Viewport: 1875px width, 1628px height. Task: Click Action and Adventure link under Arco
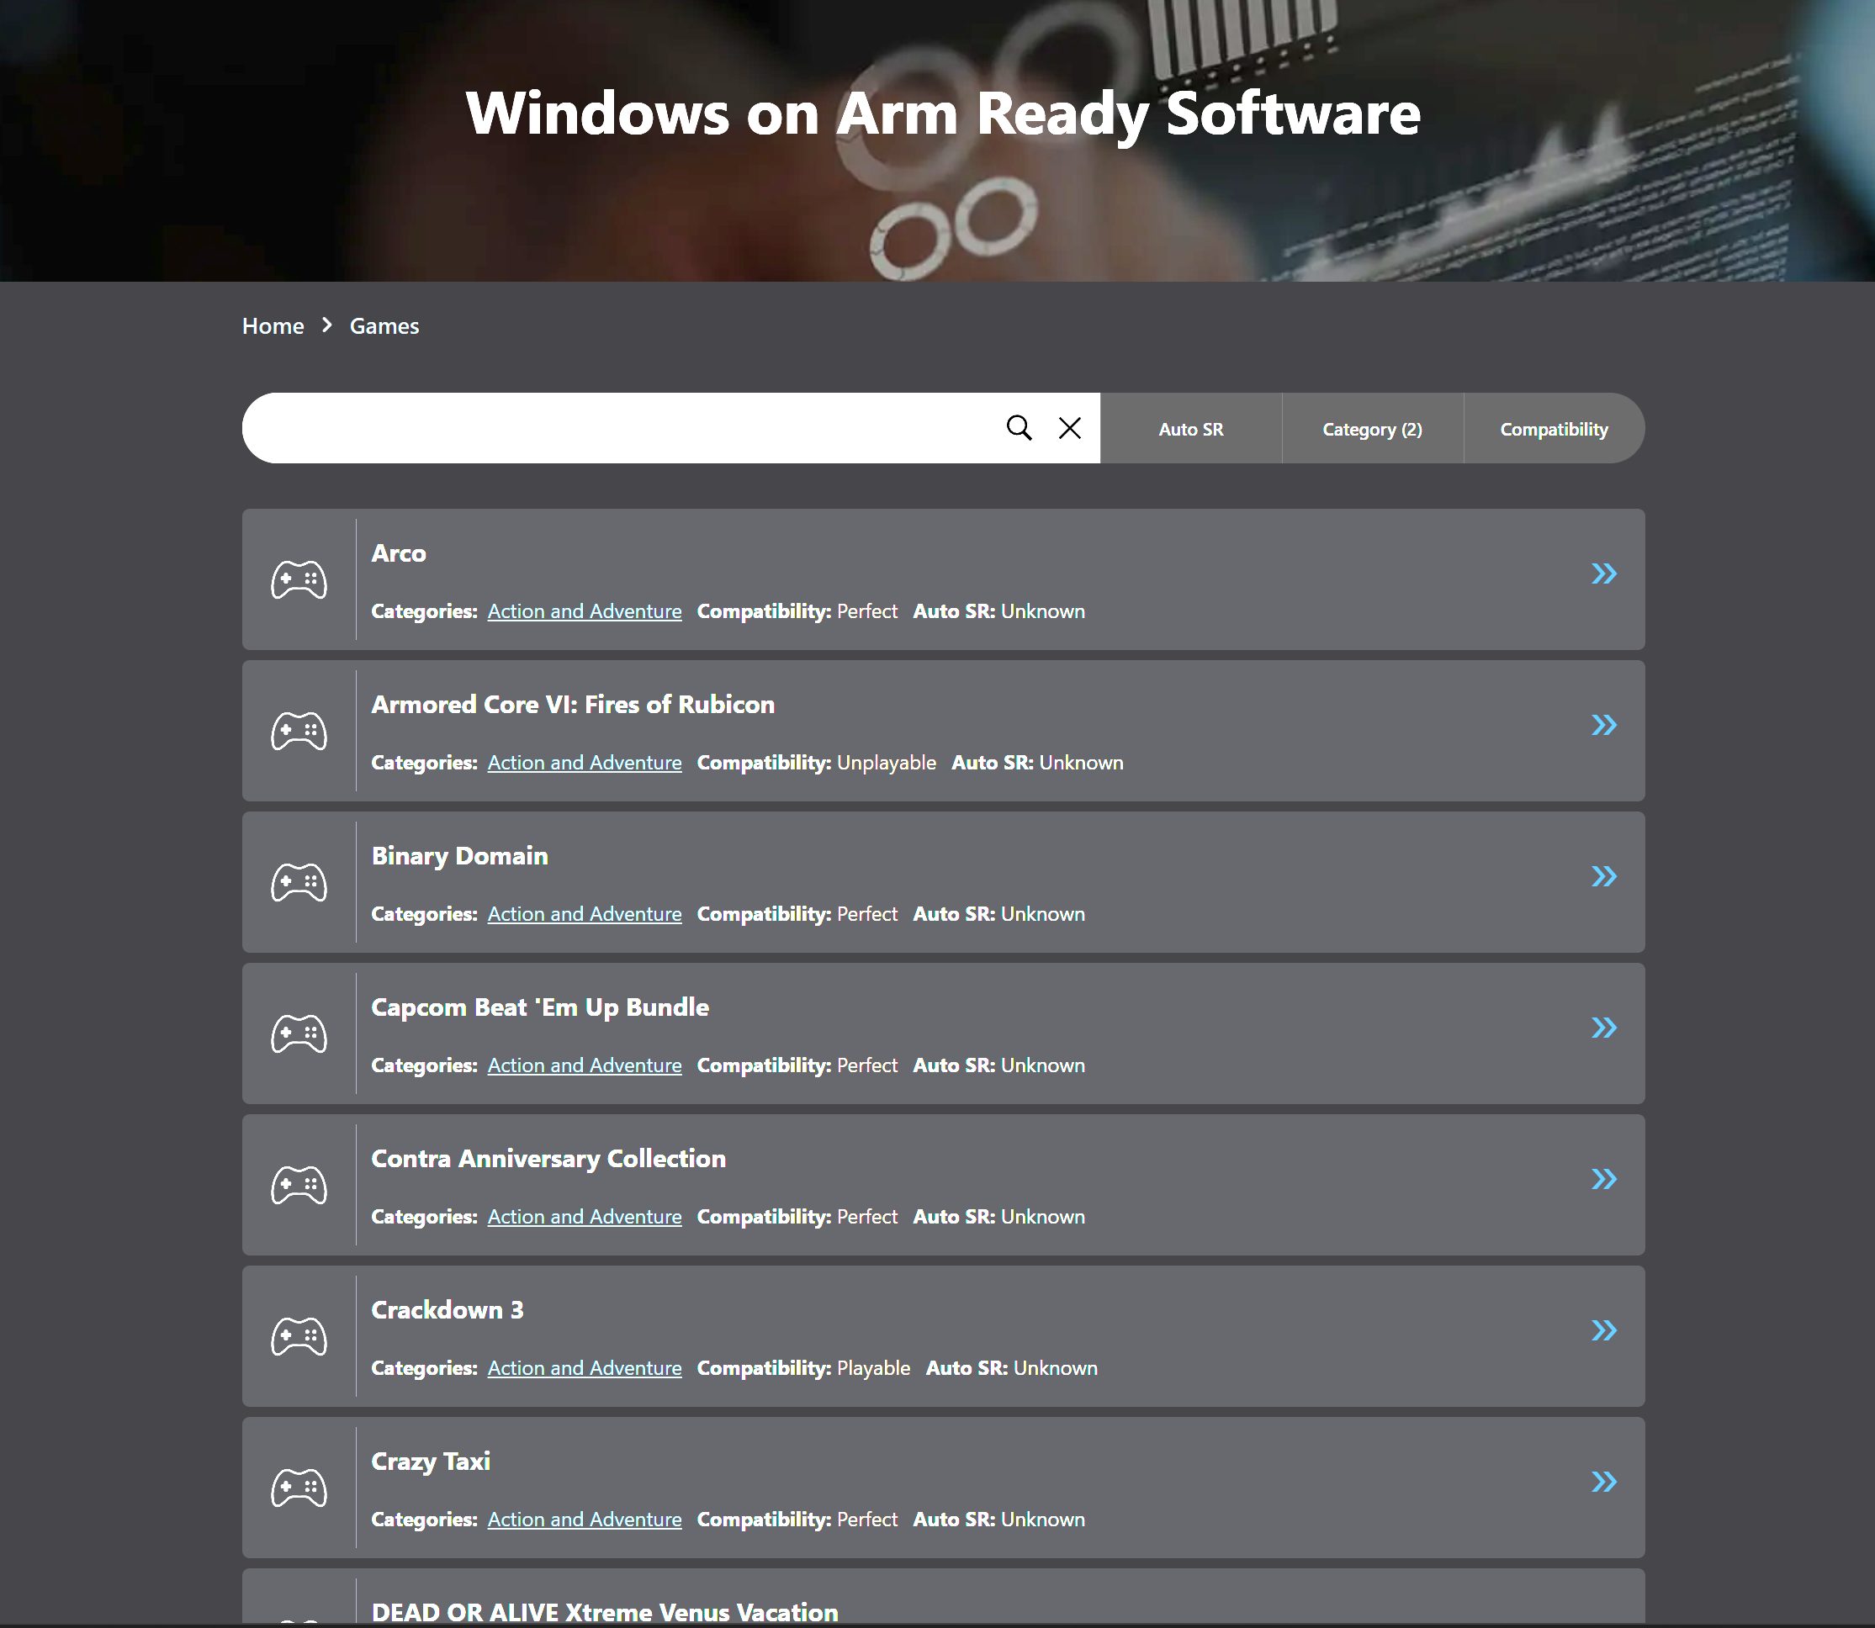tap(585, 611)
